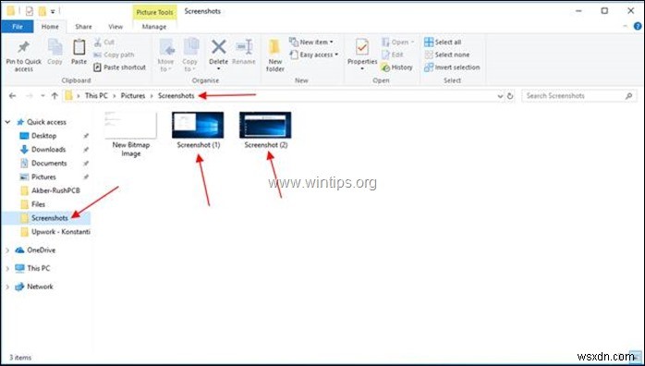
Task: Switch to the Share ribbon tab
Action: [x=83, y=26]
